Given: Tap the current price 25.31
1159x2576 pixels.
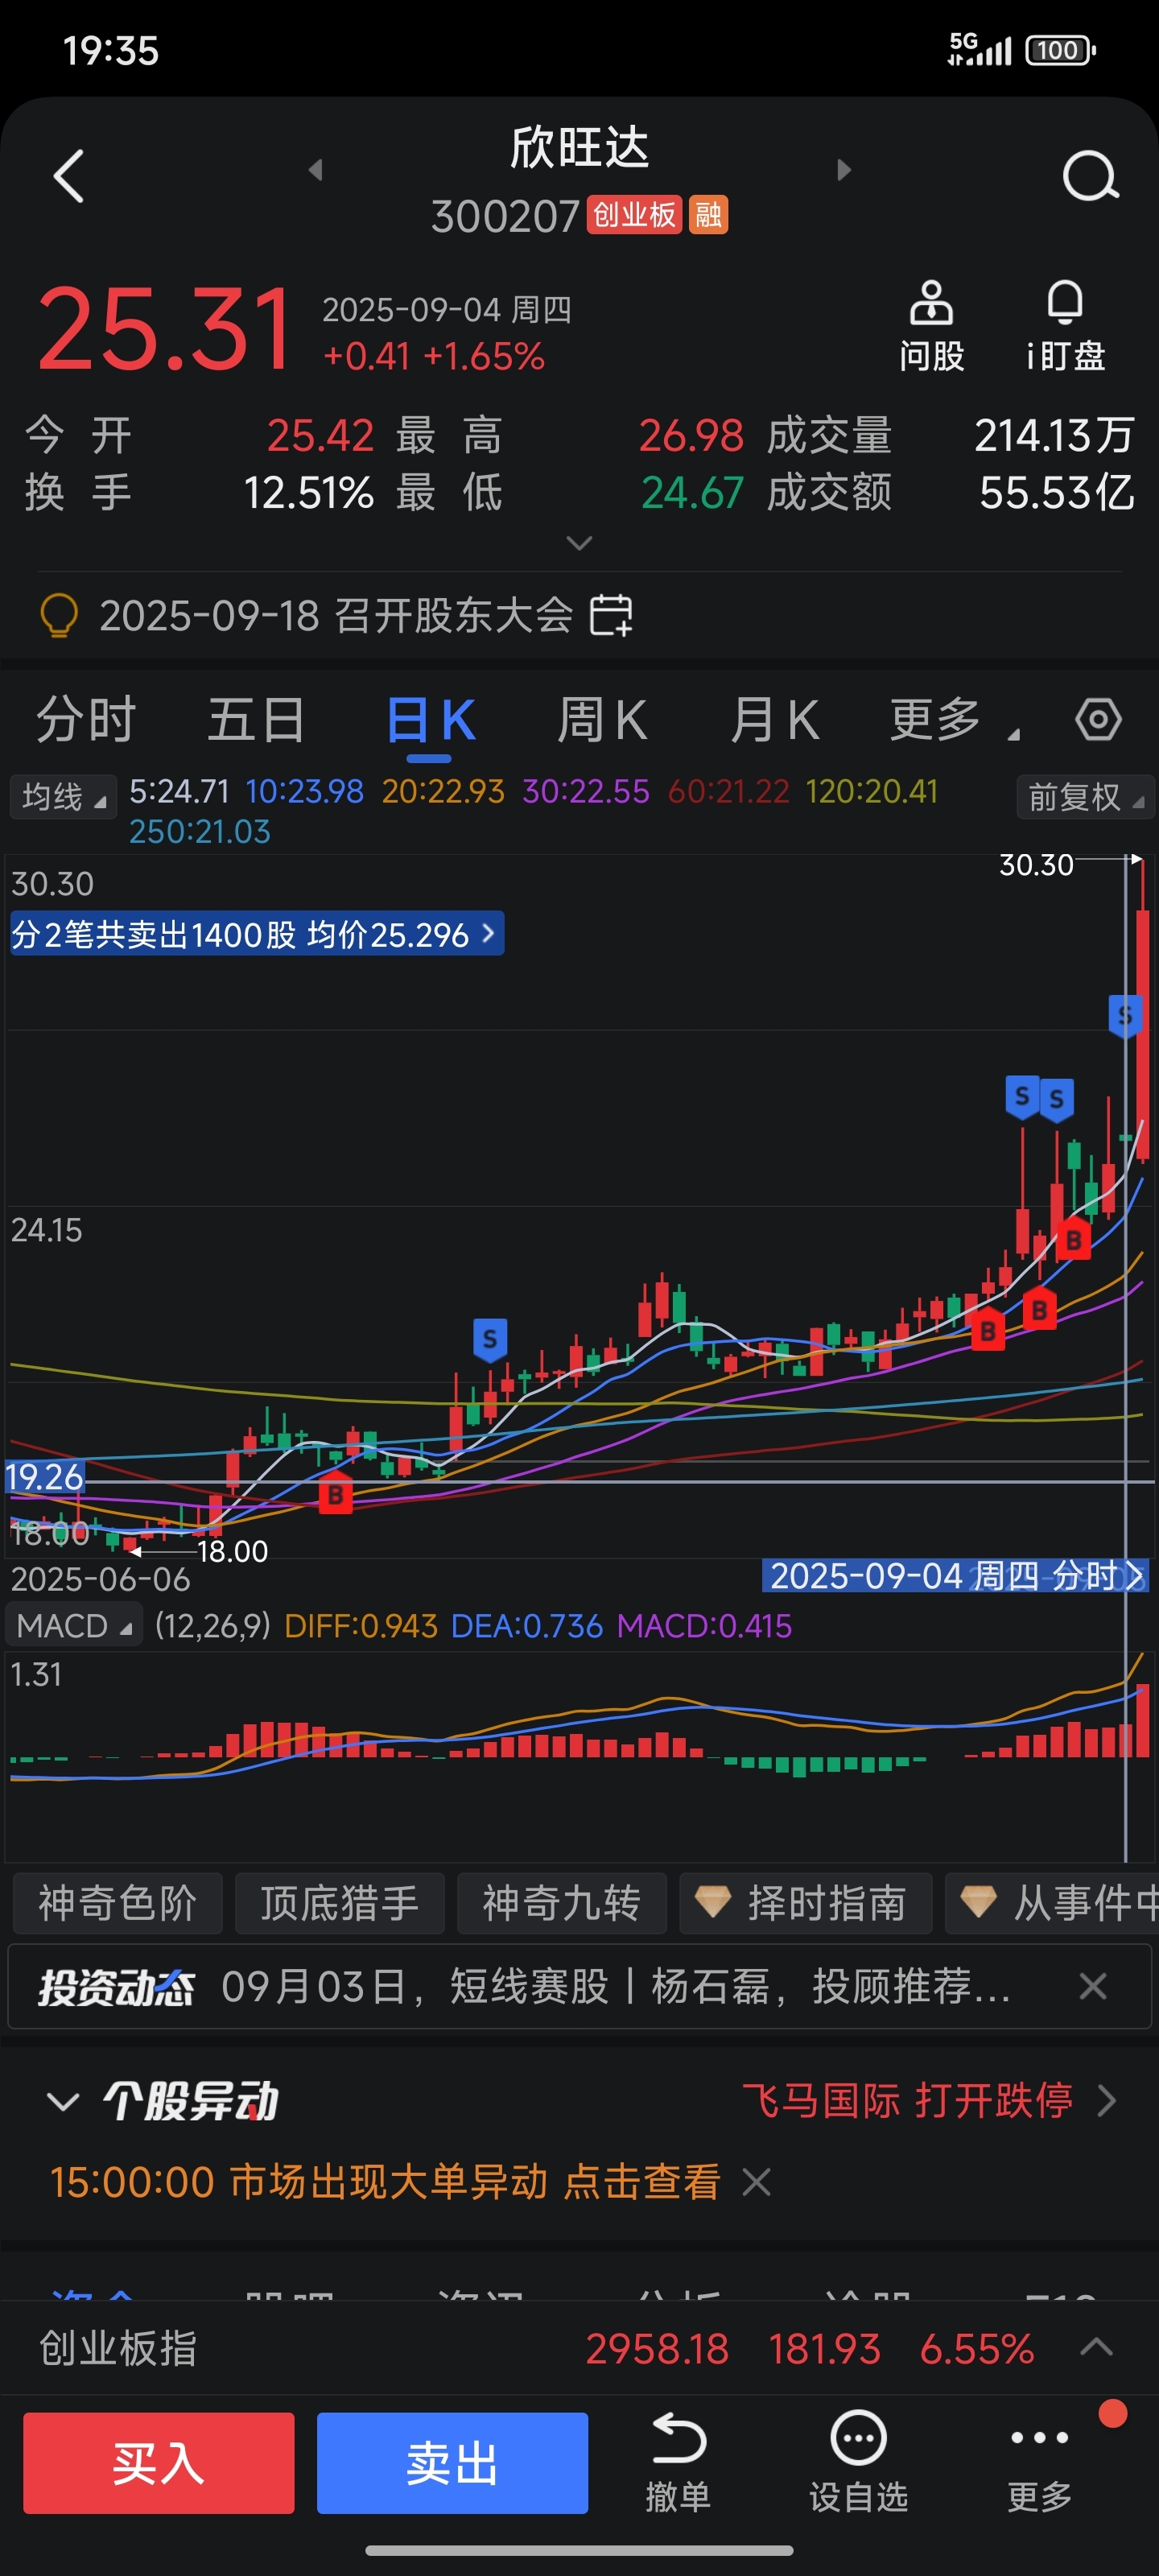Looking at the screenshot, I should [x=165, y=328].
